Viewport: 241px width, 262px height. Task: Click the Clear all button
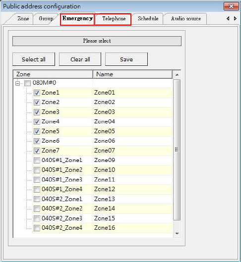[x=80, y=59]
